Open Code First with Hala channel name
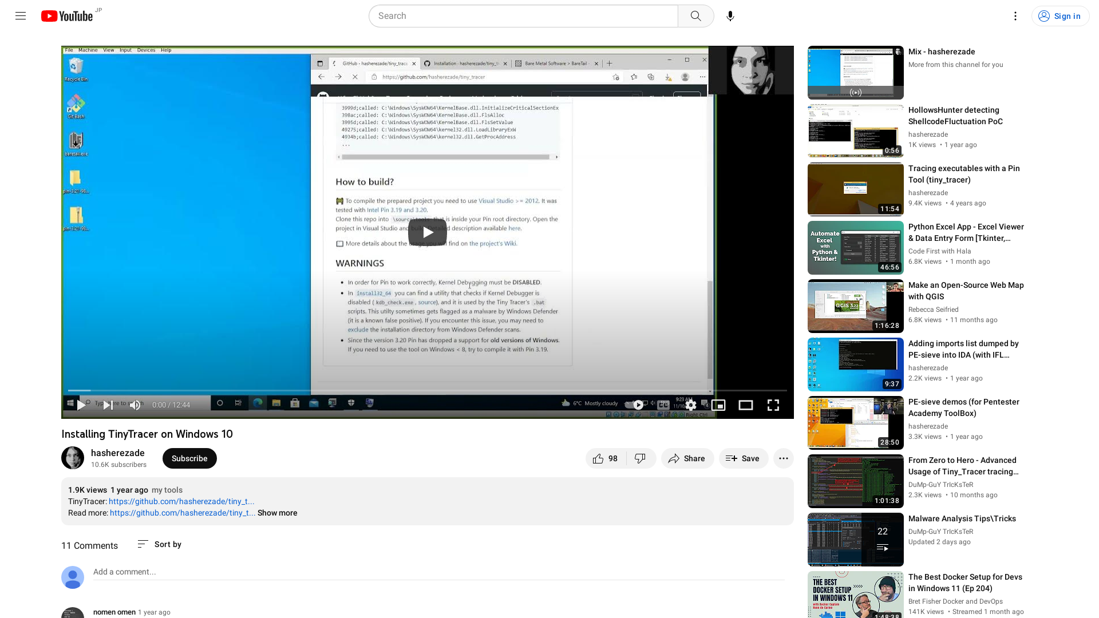Screen dimensions: 1099x618 pos(939,251)
